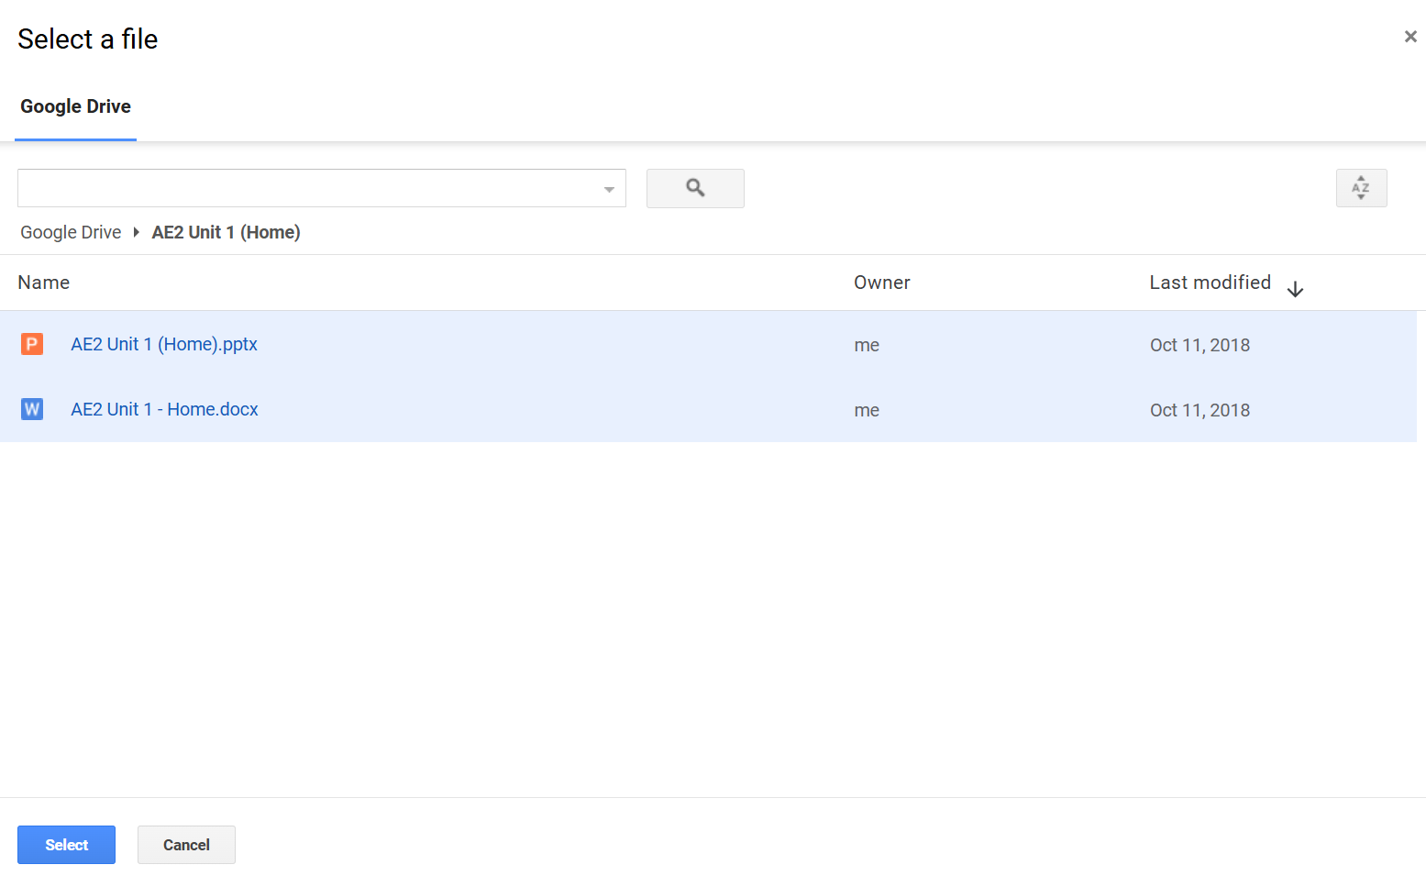Screen dimensions: 1426x876
Task: Click the Cancel button
Action: click(186, 845)
